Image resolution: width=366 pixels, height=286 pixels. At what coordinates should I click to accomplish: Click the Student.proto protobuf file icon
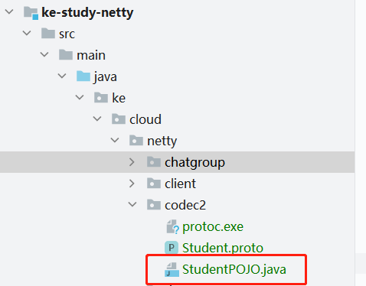(x=172, y=248)
